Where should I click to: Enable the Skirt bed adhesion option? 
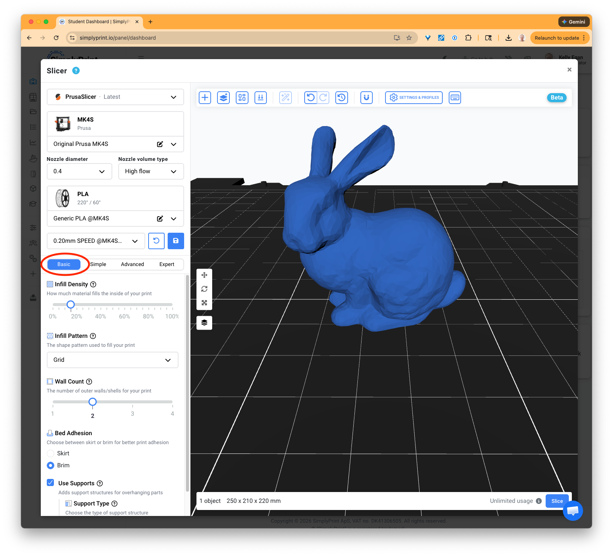(51, 453)
